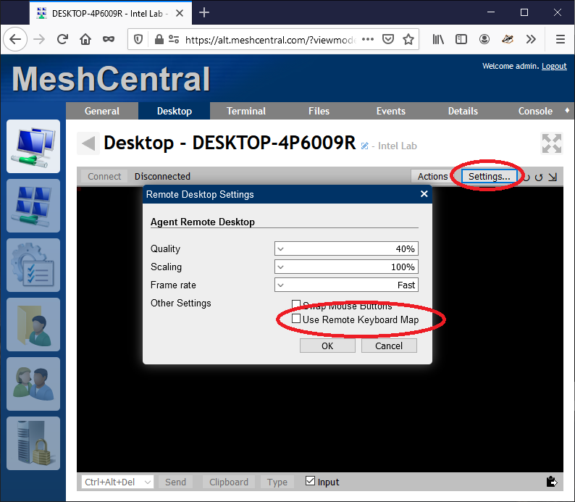The width and height of the screenshot is (575, 502).
Task: Switch to the Events tab
Action: [x=391, y=111]
